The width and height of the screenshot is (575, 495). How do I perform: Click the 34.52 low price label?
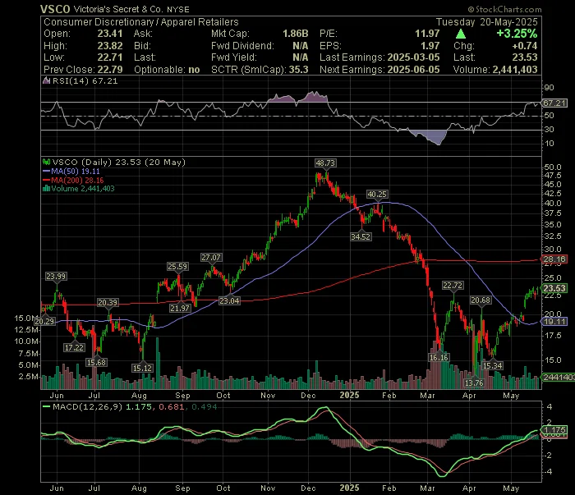[x=361, y=236]
